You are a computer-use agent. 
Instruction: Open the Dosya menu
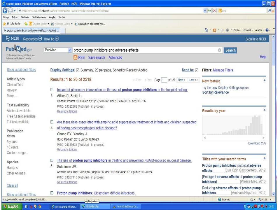pos(6,17)
